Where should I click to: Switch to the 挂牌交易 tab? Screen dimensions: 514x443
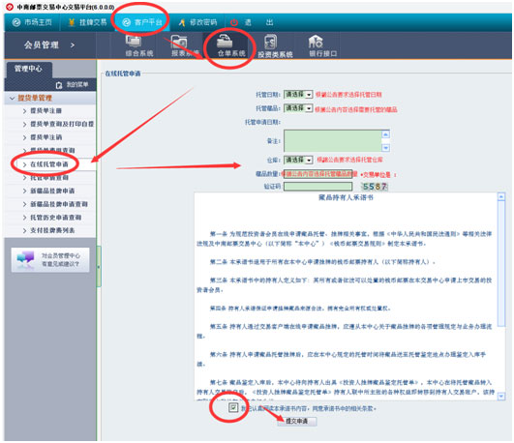88,22
